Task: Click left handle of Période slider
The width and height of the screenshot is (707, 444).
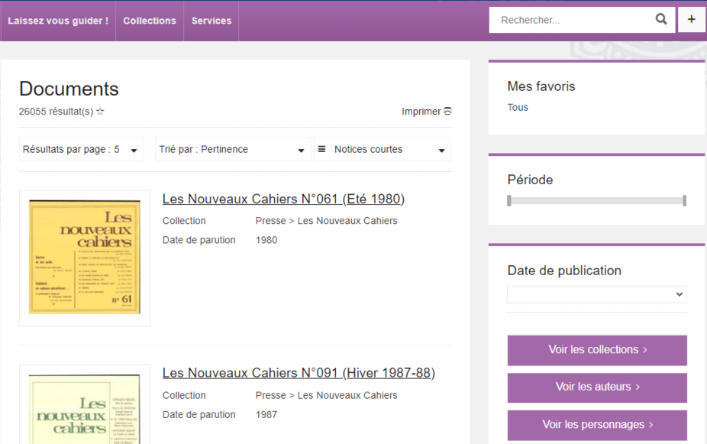Action: click(x=509, y=201)
